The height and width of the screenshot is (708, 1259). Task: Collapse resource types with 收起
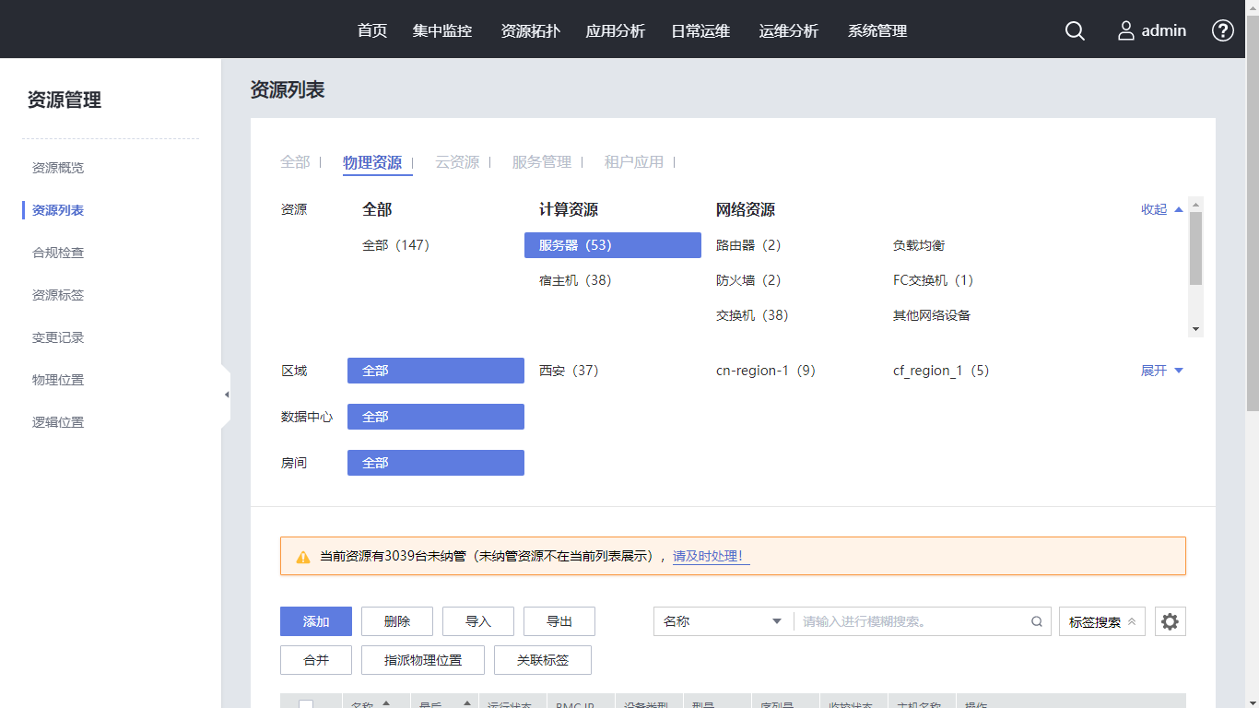click(1161, 209)
